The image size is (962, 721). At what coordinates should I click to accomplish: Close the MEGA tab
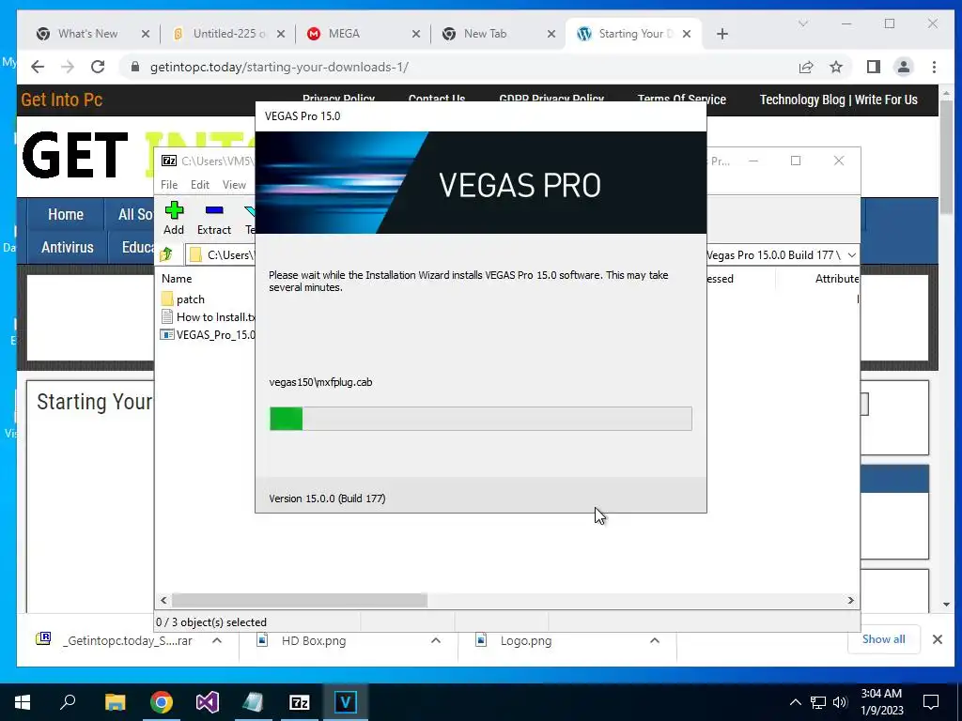416,34
